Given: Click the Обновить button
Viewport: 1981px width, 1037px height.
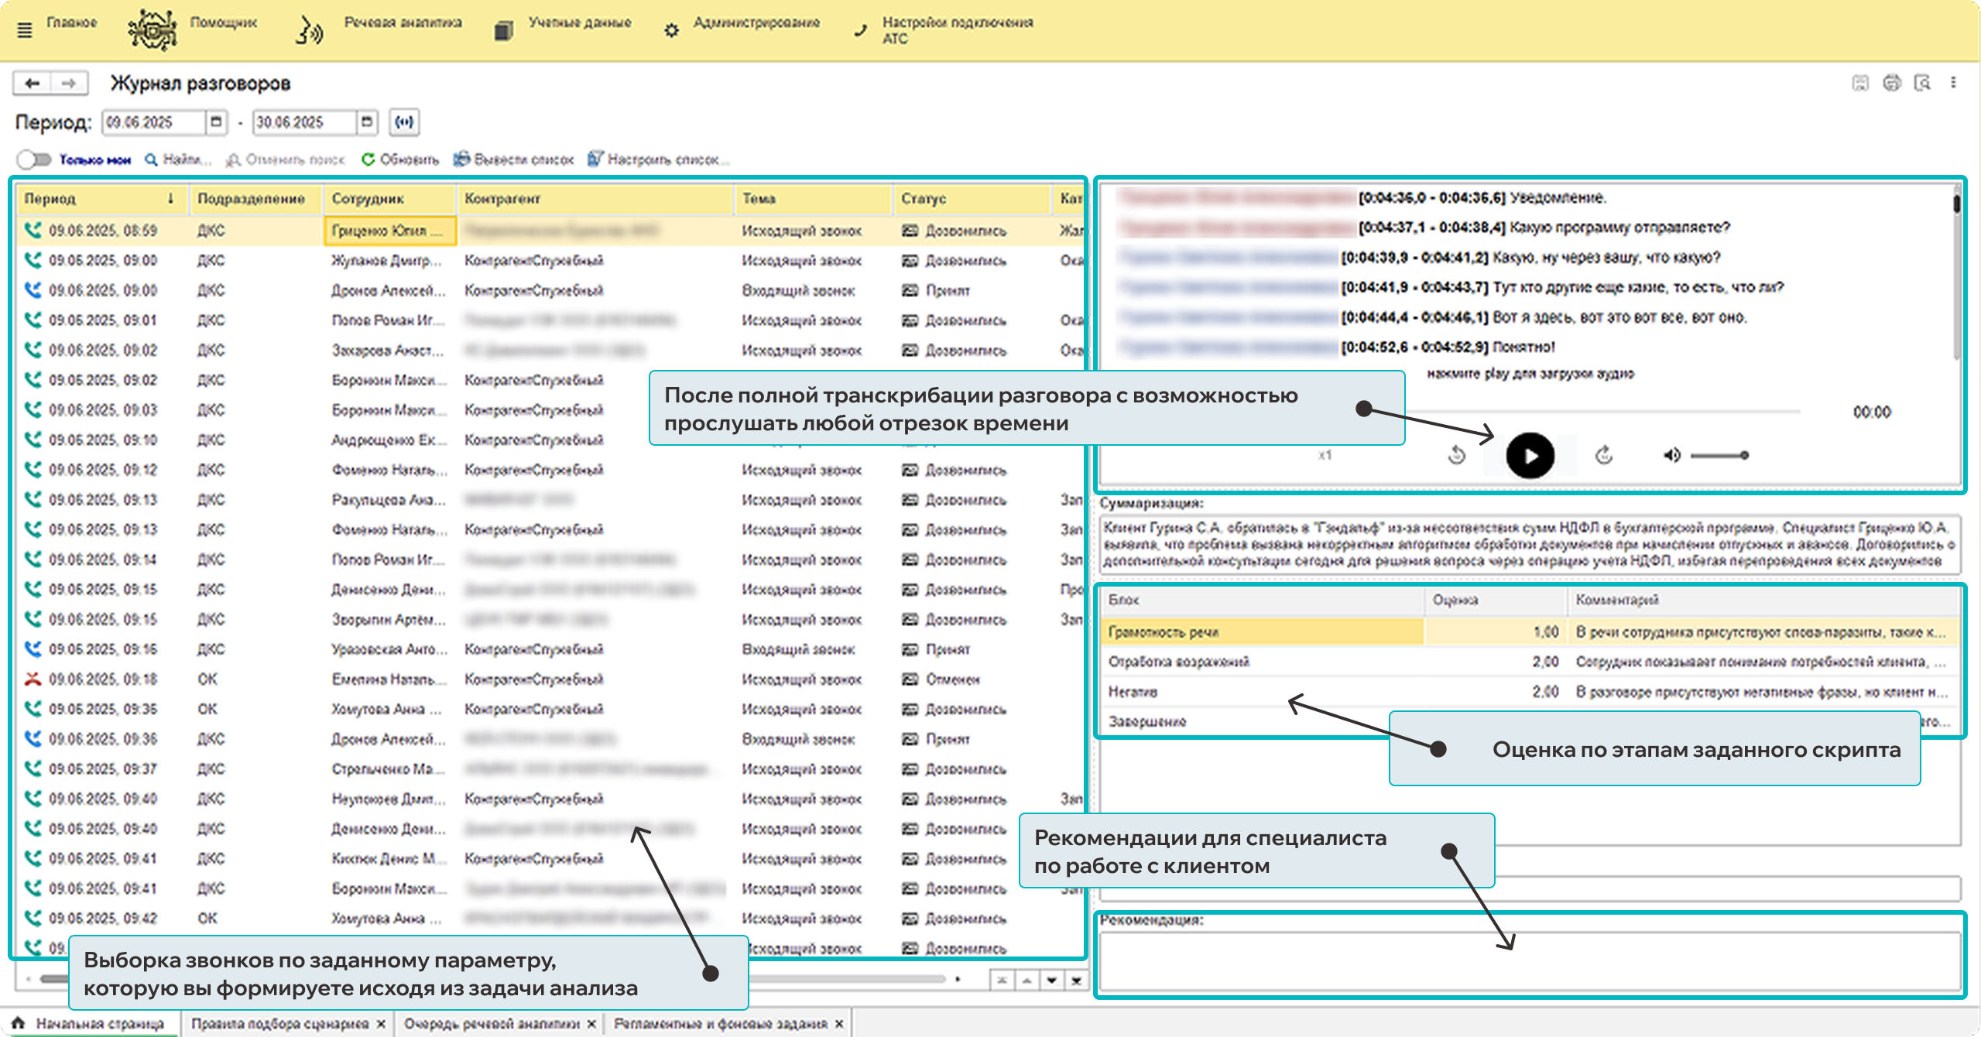Looking at the screenshot, I should pos(400,159).
